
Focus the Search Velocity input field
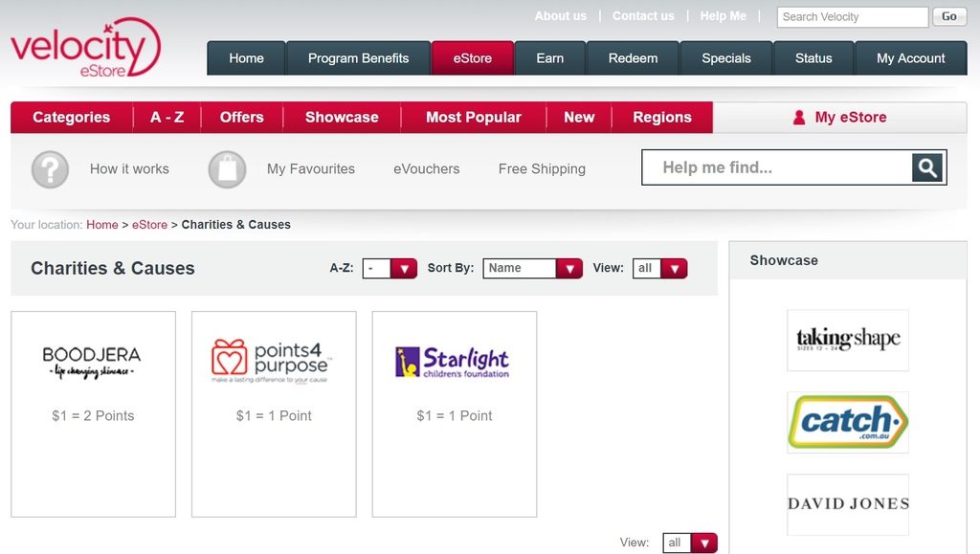pyautogui.click(x=853, y=17)
